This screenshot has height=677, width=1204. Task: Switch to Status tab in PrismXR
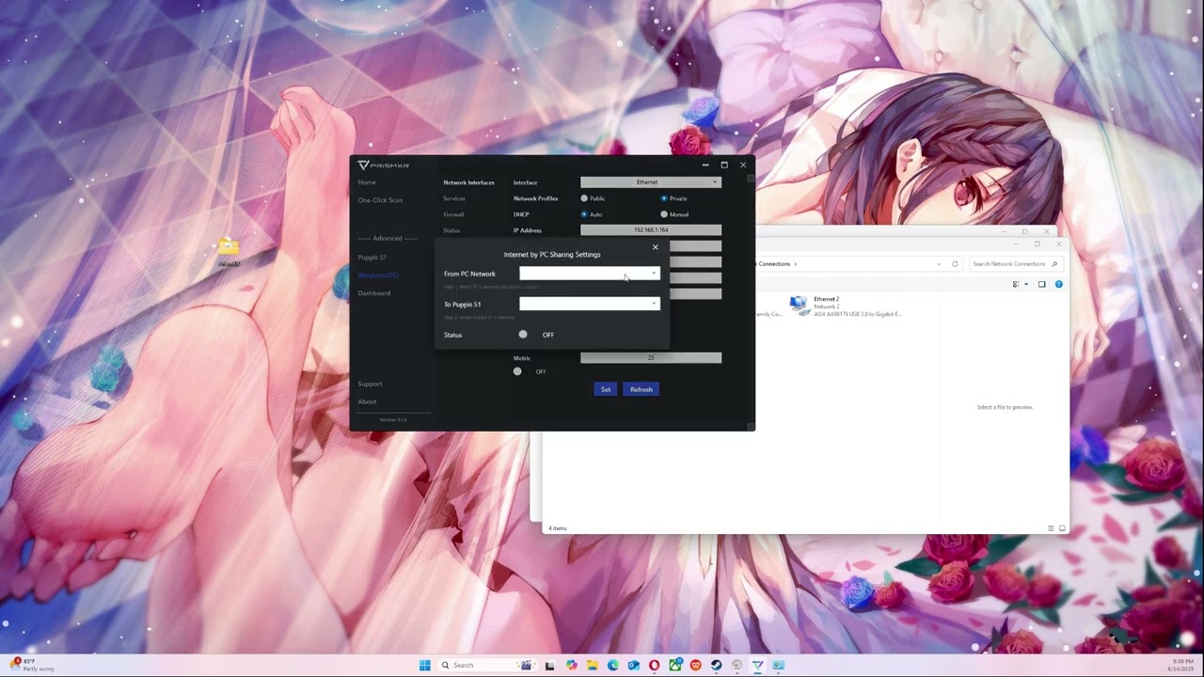point(451,230)
